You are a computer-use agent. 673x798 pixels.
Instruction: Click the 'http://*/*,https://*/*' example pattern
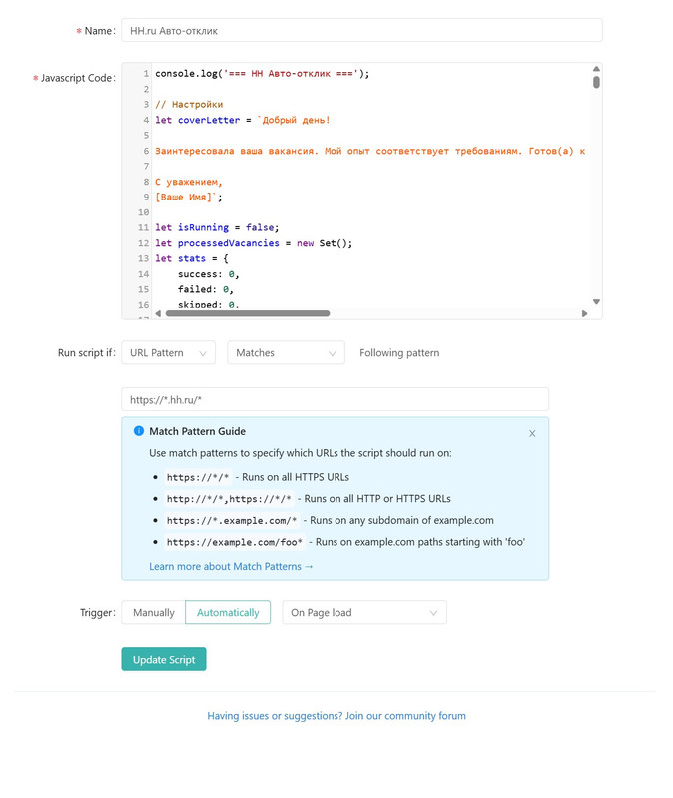click(229, 498)
